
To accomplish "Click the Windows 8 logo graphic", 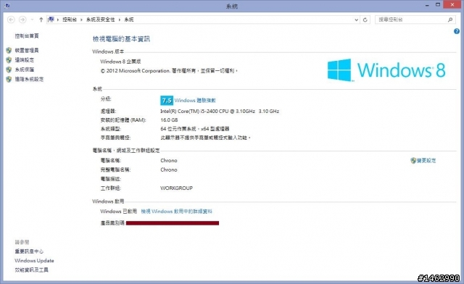I will click(386, 70).
